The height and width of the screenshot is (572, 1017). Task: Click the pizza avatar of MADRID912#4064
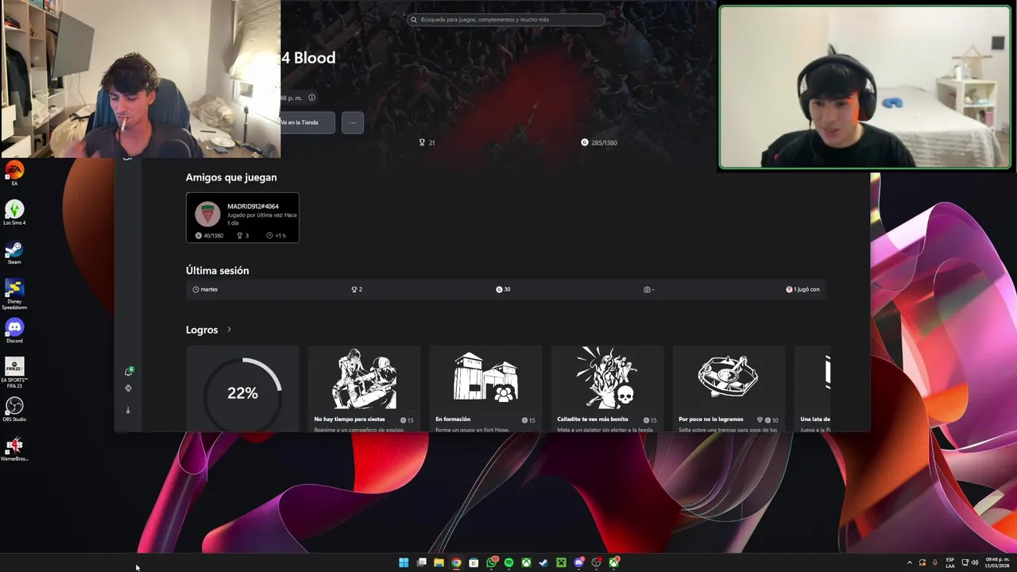click(207, 214)
